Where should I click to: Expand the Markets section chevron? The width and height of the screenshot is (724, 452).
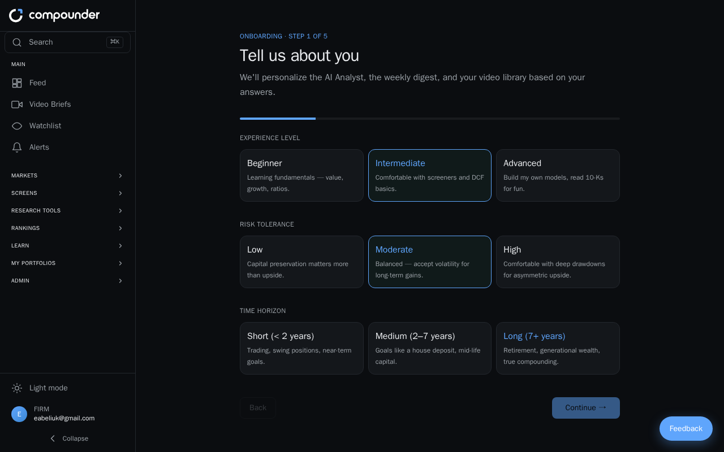(x=120, y=176)
